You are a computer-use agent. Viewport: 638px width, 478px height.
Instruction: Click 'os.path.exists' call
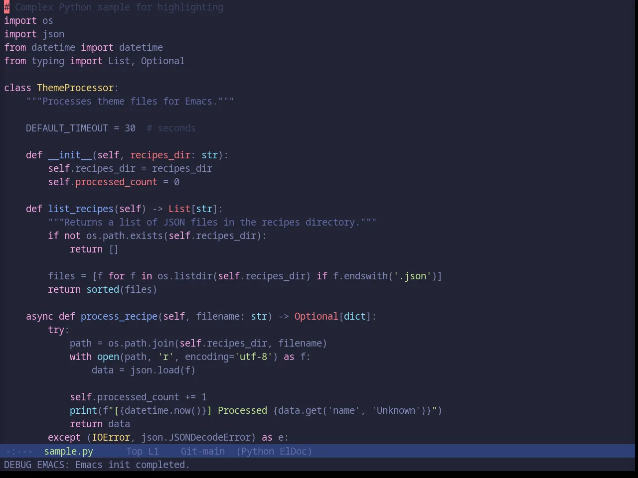click(125, 236)
